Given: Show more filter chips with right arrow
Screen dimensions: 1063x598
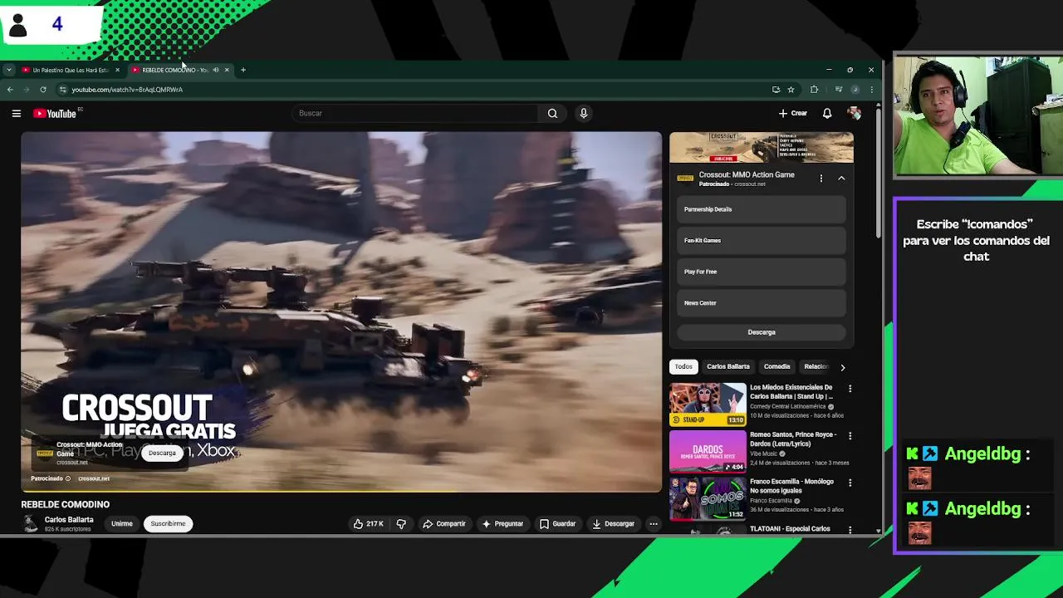Looking at the screenshot, I should (x=843, y=367).
